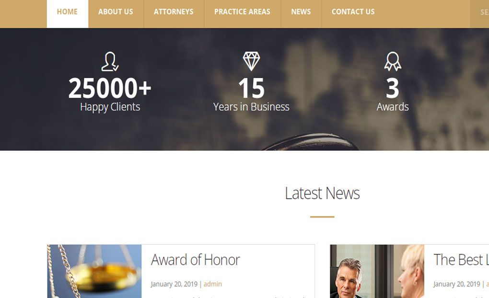The image size is (489, 298).
Task: Click the Years in Business label
Action: [251, 107]
